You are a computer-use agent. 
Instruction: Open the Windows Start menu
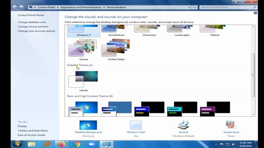click(x=17, y=144)
